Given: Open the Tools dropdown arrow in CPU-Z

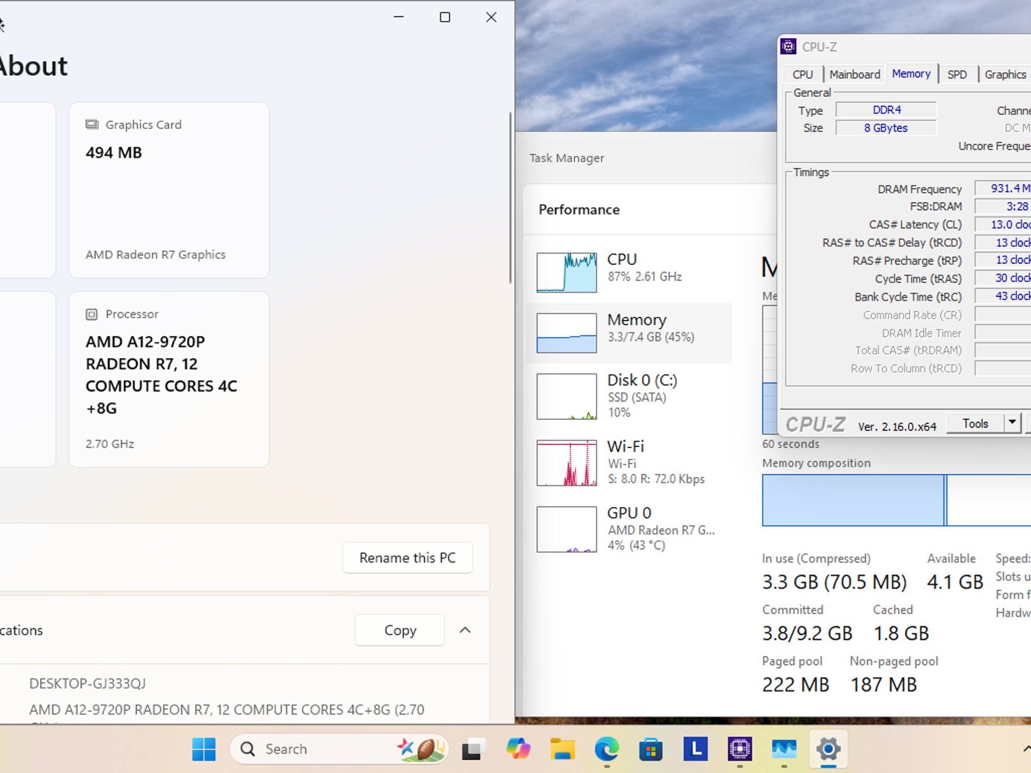Looking at the screenshot, I should coord(1012,423).
